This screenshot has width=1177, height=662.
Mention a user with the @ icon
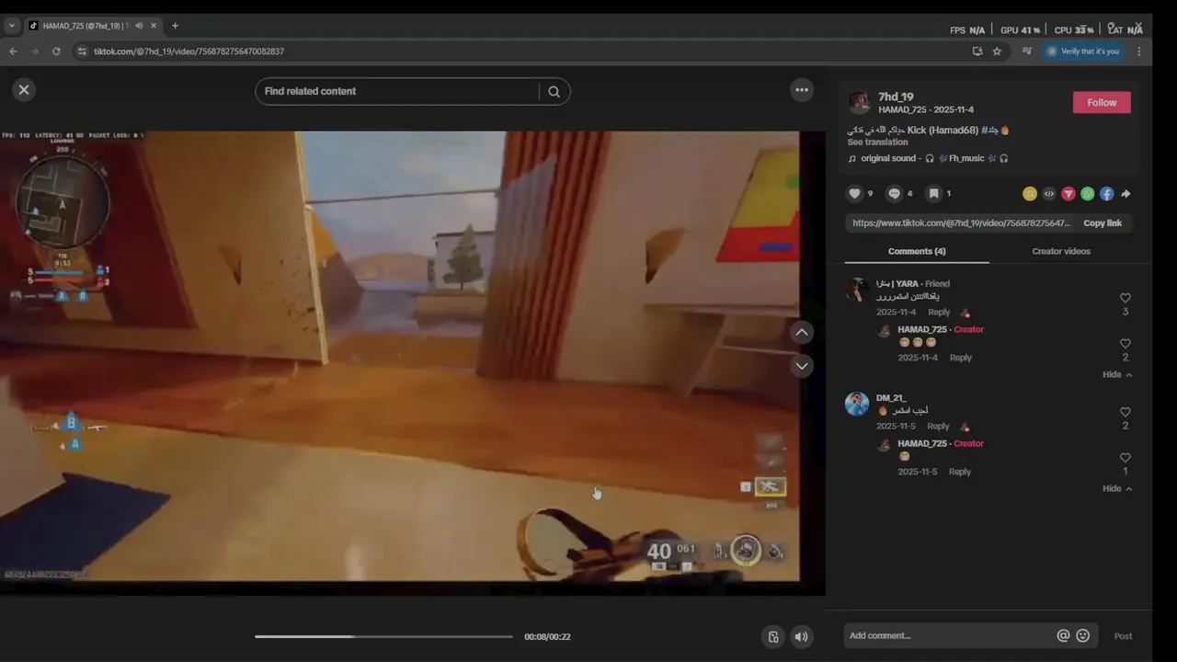[x=1063, y=635]
